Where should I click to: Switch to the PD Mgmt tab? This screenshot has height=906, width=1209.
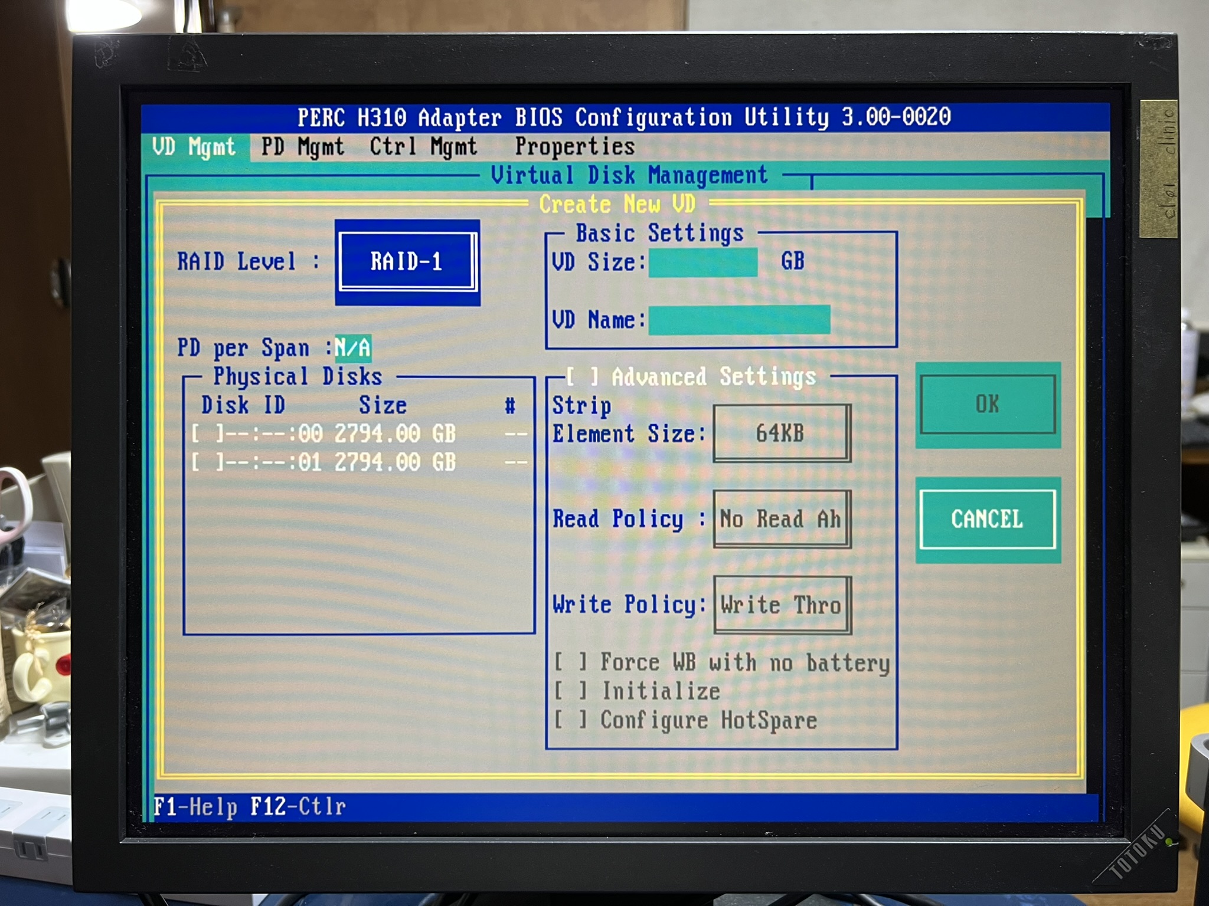tap(302, 147)
